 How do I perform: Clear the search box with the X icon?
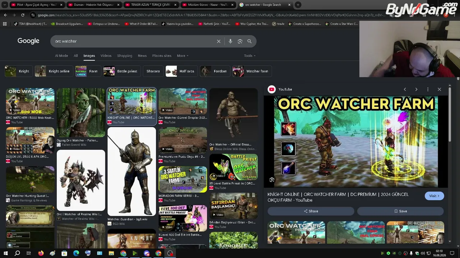click(218, 41)
